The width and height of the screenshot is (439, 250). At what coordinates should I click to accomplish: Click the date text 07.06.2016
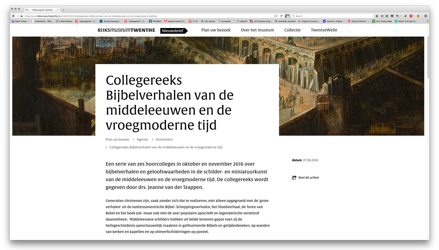point(310,160)
